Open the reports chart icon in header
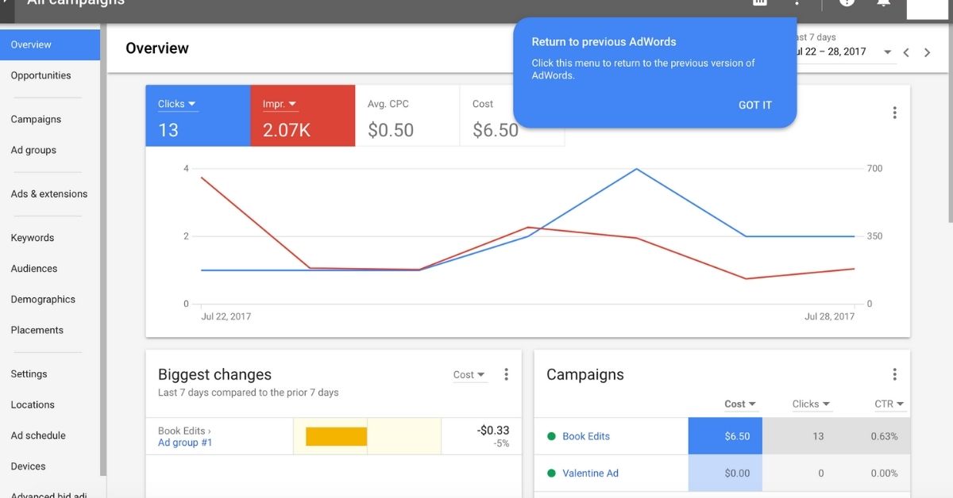Screen dimensions: 953x498 click(x=760, y=3)
